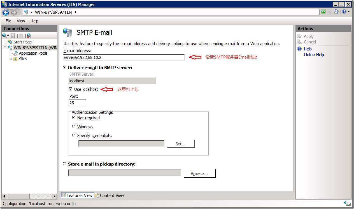The image size is (354, 209).
Task: Click the Sites folder icon
Action: [16, 59]
